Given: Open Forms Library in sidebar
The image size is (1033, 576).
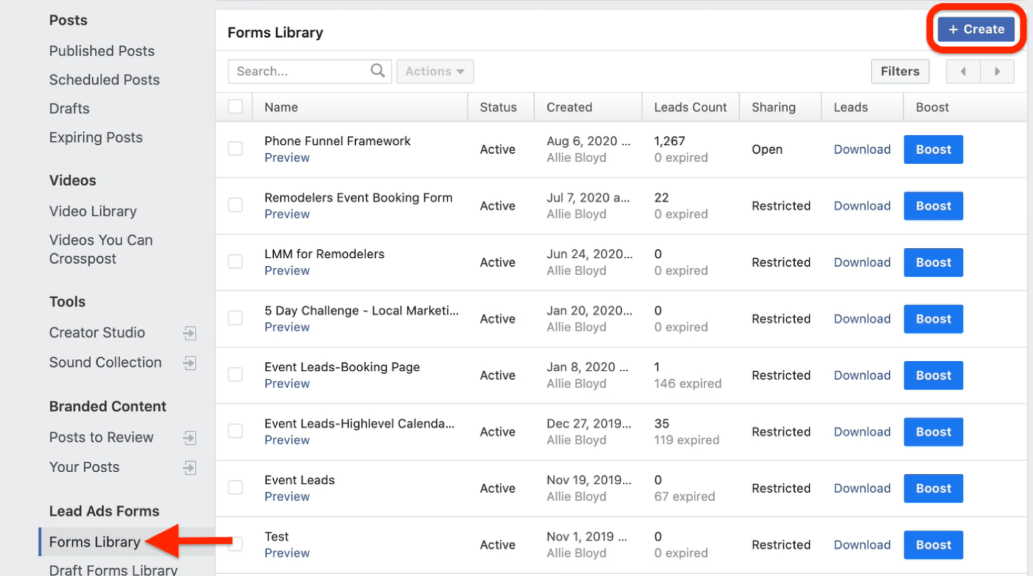Looking at the screenshot, I should (95, 542).
